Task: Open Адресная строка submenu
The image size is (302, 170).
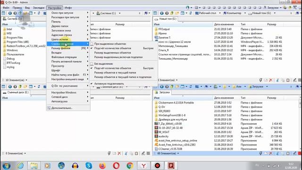Action: point(68,35)
